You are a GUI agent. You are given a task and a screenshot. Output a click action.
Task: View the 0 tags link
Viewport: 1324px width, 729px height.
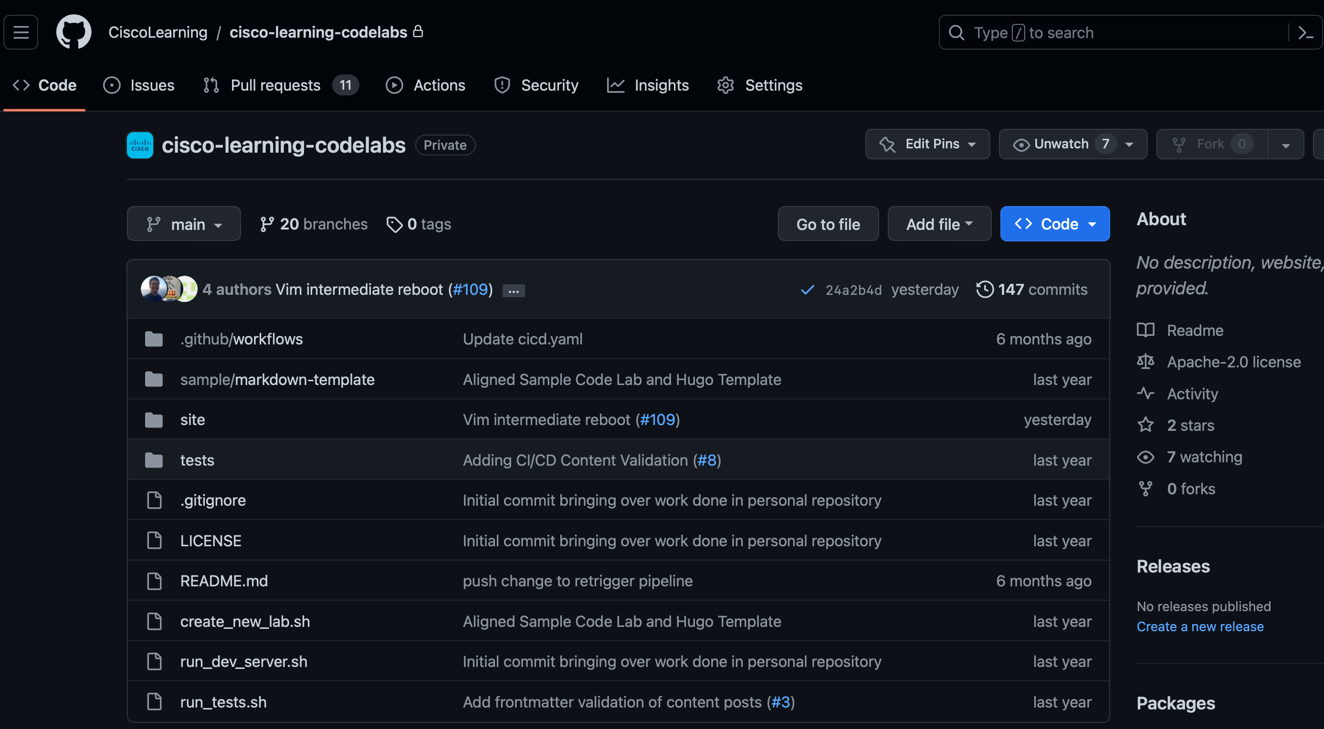coord(419,224)
